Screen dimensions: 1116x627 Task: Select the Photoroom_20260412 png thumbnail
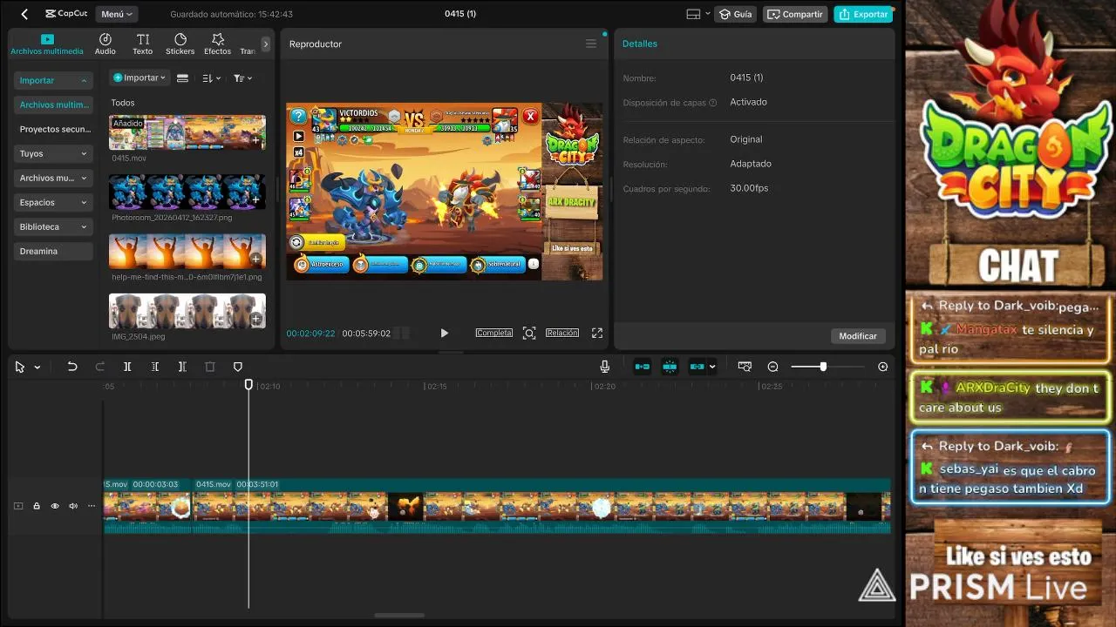click(x=187, y=192)
